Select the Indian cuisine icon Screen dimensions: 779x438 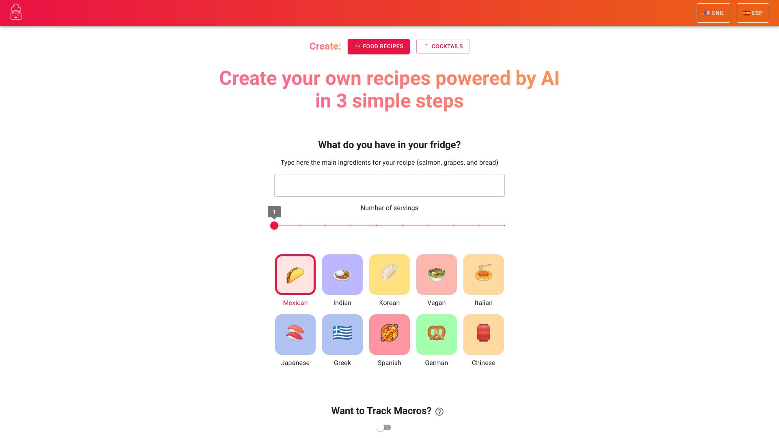point(342,274)
